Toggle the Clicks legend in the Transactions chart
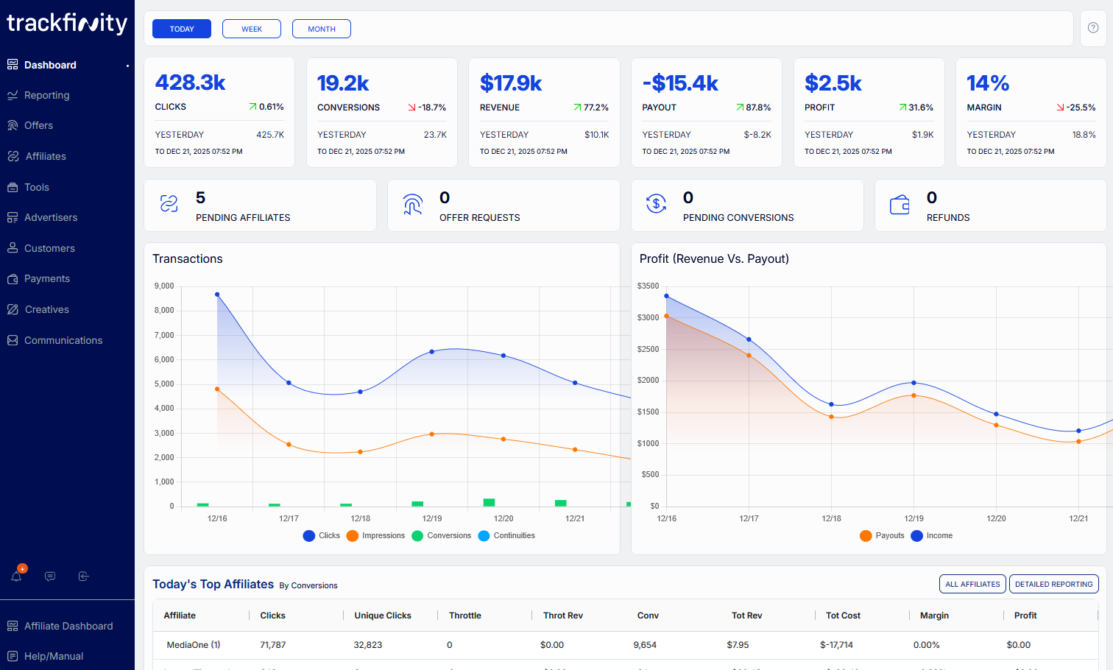 (x=321, y=535)
